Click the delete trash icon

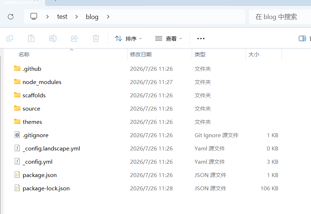tap(96, 38)
